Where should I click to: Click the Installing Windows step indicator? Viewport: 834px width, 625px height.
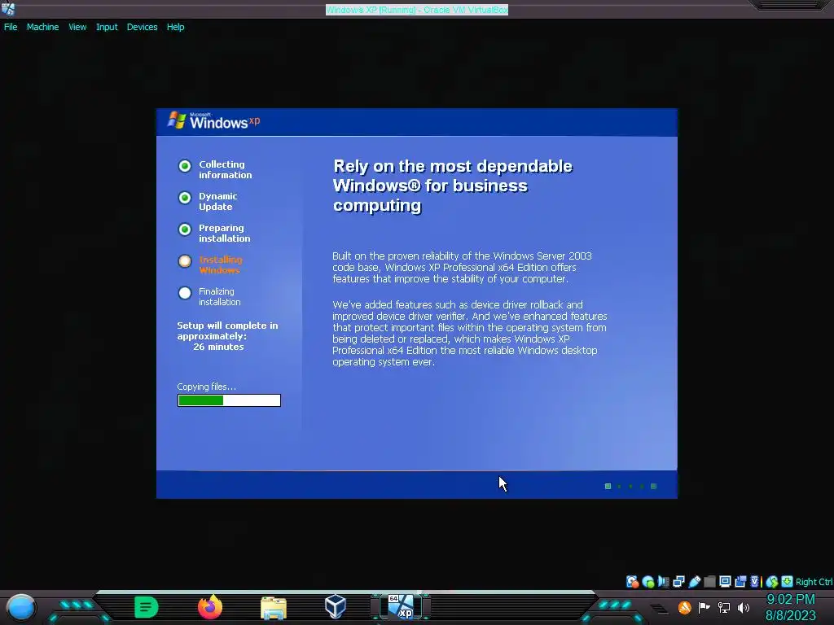pyautogui.click(x=185, y=261)
